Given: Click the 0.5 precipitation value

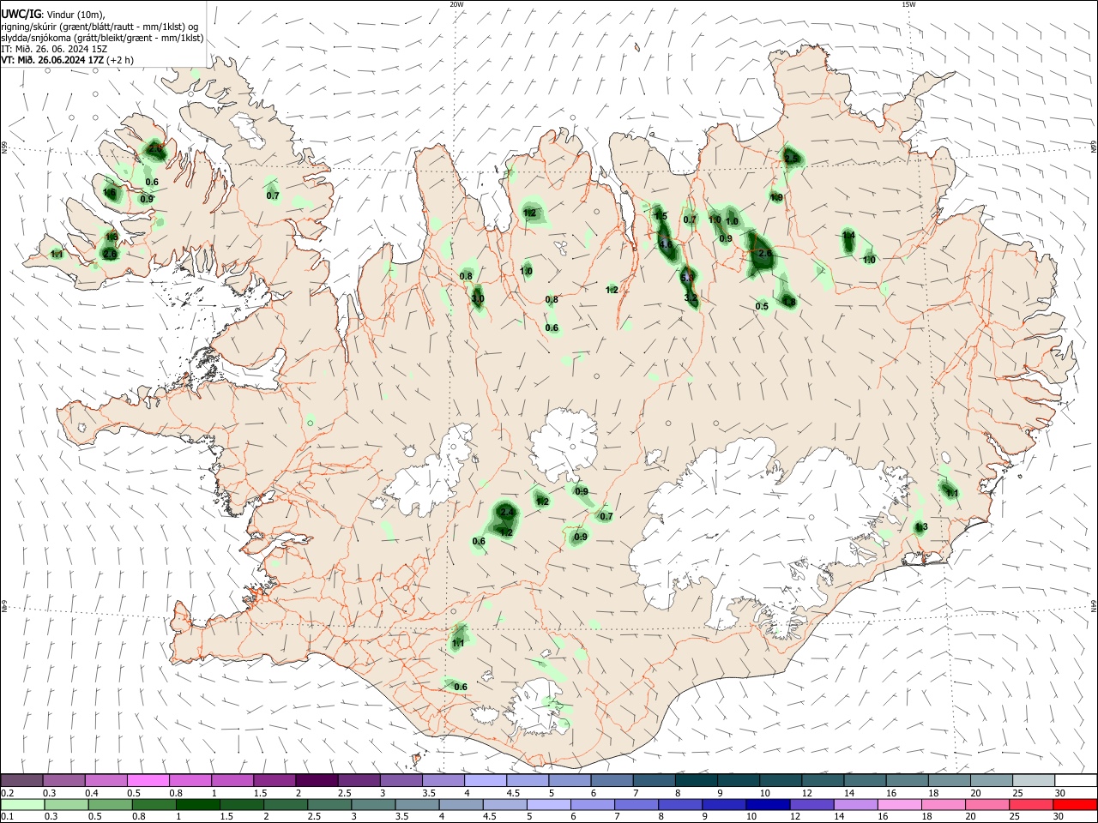Looking at the screenshot, I should click(762, 307).
